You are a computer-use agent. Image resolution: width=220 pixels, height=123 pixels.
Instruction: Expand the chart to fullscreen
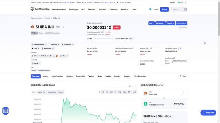(x=130, y=86)
